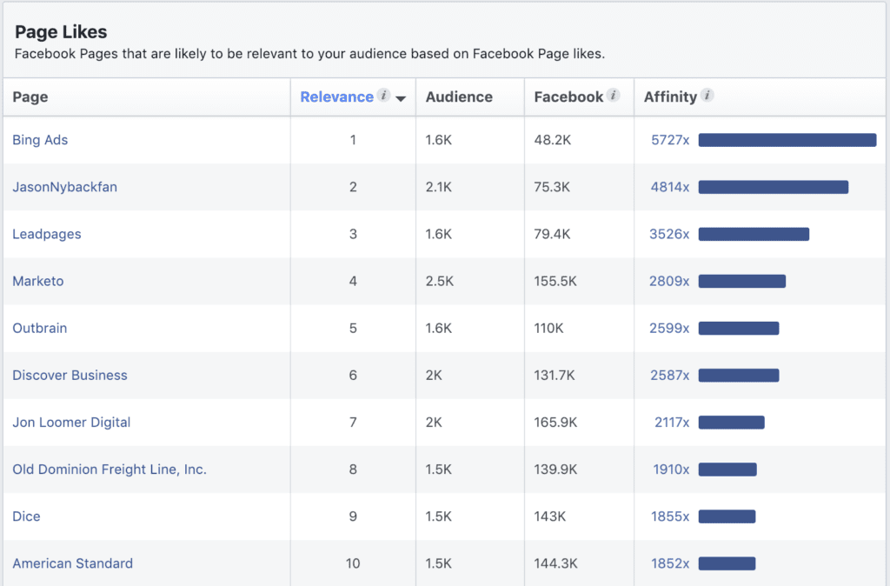Click the Affinity column info icon
Viewport: 890px width, 586px height.
pos(706,96)
